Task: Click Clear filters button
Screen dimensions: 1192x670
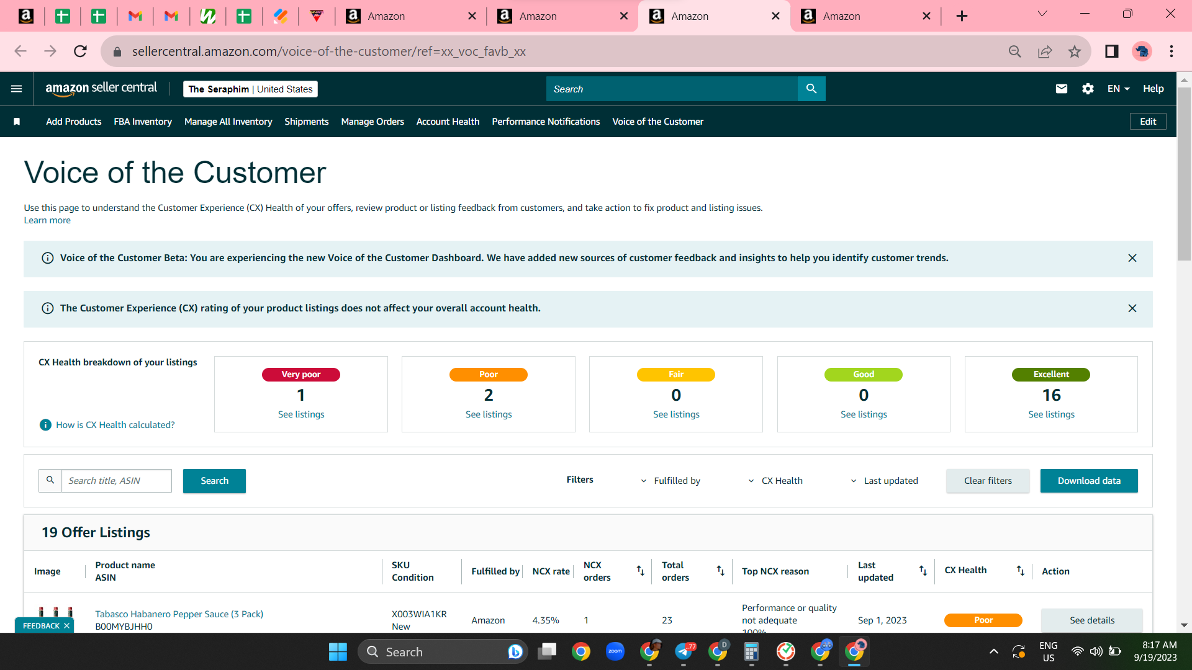Action: point(988,481)
